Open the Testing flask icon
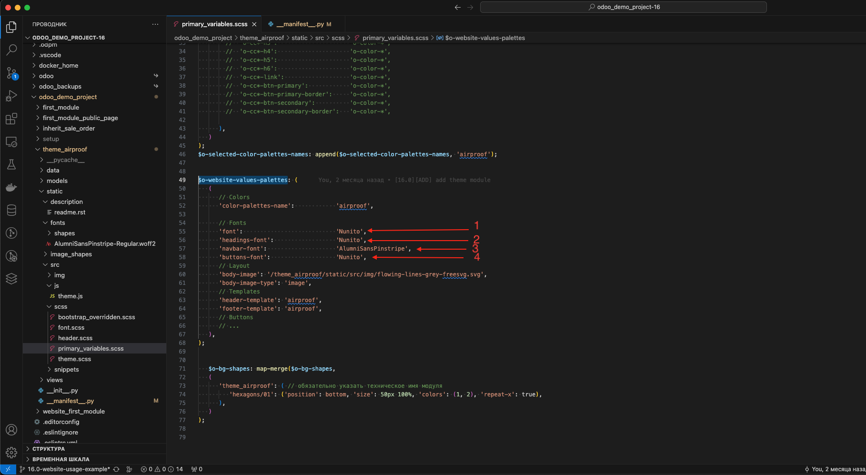The width and height of the screenshot is (866, 475). click(11, 164)
